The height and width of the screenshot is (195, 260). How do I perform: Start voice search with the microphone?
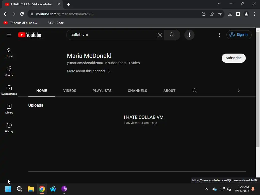click(189, 35)
